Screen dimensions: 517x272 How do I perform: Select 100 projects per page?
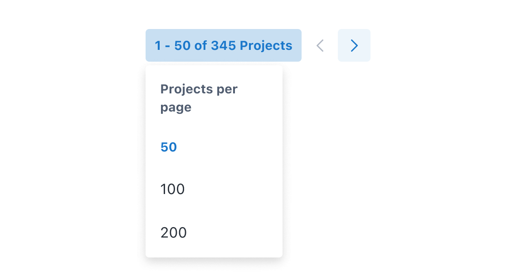[173, 189]
